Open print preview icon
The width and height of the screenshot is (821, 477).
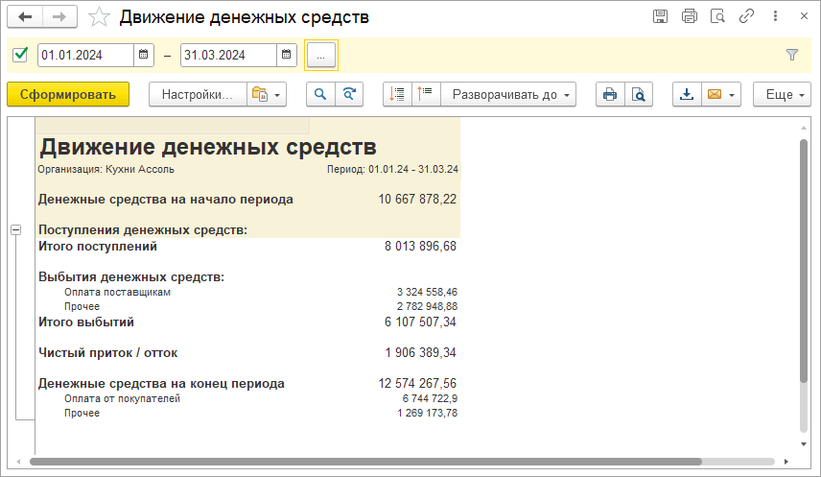pyautogui.click(x=638, y=94)
